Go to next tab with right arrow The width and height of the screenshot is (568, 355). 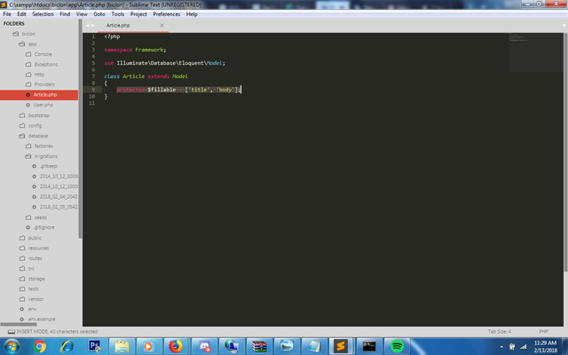pos(92,26)
